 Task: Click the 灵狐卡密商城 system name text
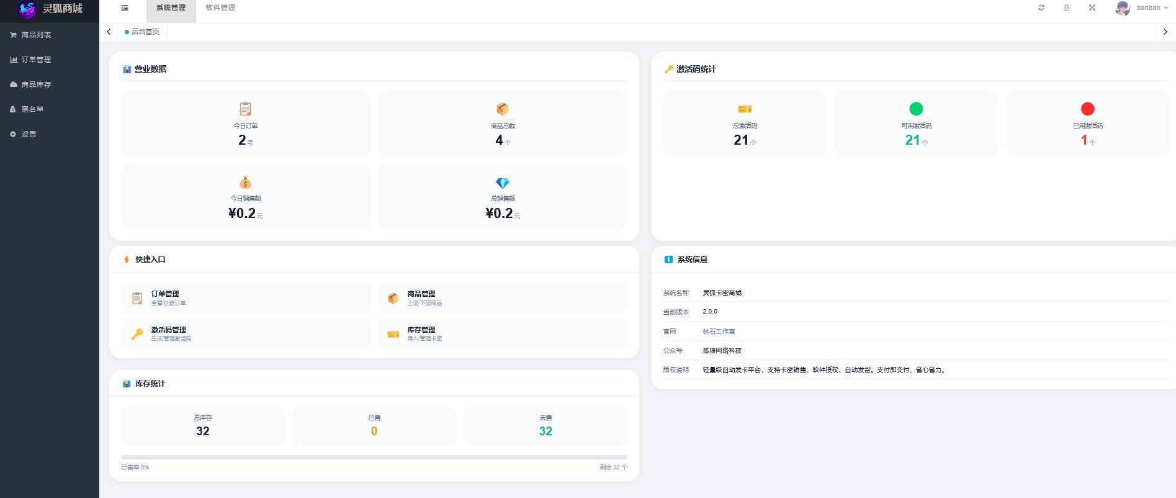(x=722, y=293)
